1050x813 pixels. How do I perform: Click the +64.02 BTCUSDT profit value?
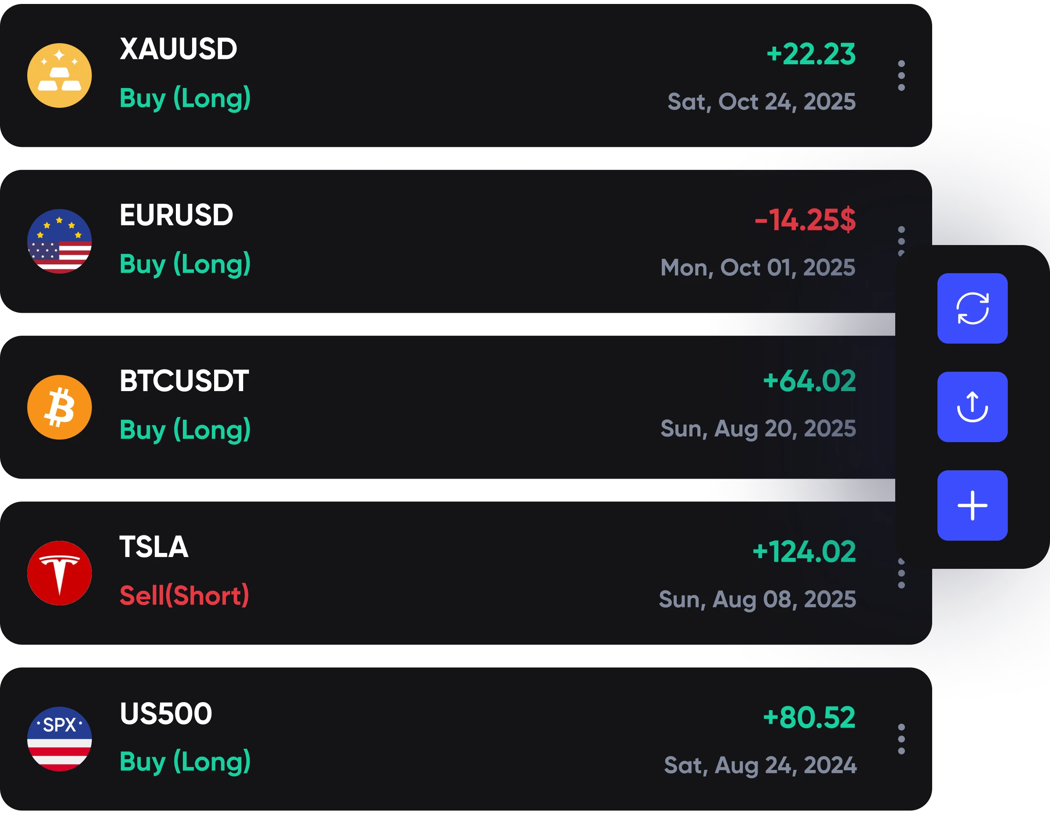(809, 381)
